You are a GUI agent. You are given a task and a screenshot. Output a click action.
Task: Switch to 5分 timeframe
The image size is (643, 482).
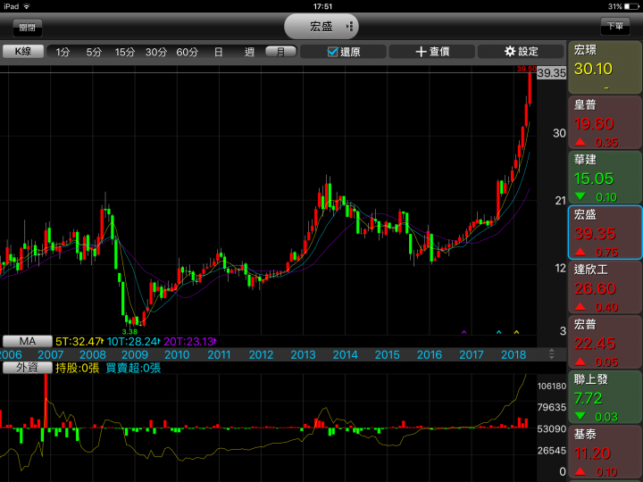click(x=94, y=52)
